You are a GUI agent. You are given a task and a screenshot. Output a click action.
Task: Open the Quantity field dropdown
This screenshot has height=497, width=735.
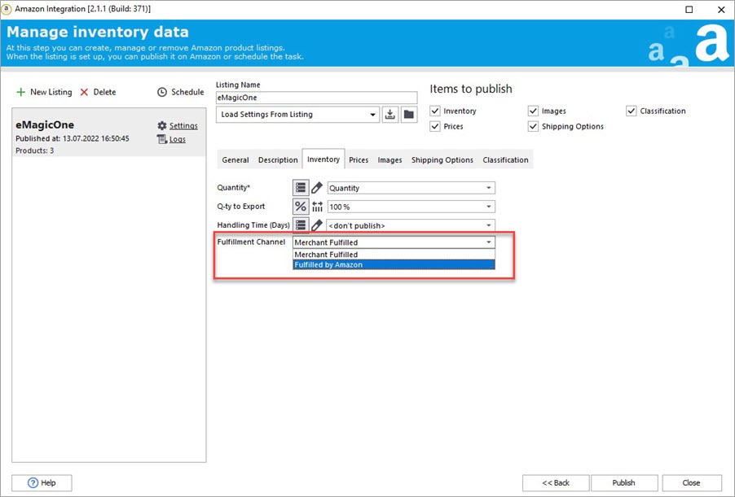[411, 188]
